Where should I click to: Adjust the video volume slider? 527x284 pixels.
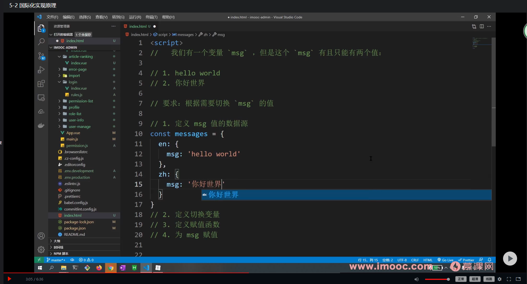click(x=437, y=279)
